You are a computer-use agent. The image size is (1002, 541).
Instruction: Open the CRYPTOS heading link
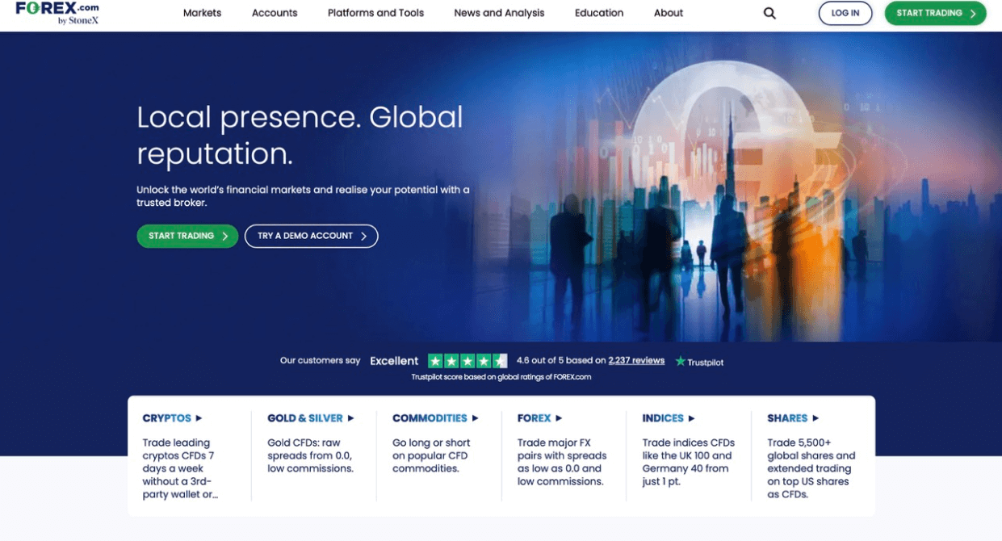(x=167, y=418)
